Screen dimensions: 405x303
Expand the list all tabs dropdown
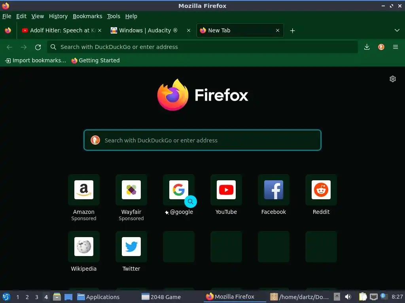point(397,30)
